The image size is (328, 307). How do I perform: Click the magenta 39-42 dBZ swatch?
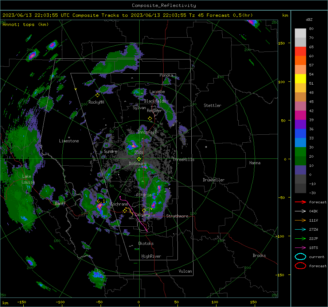click(x=300, y=115)
